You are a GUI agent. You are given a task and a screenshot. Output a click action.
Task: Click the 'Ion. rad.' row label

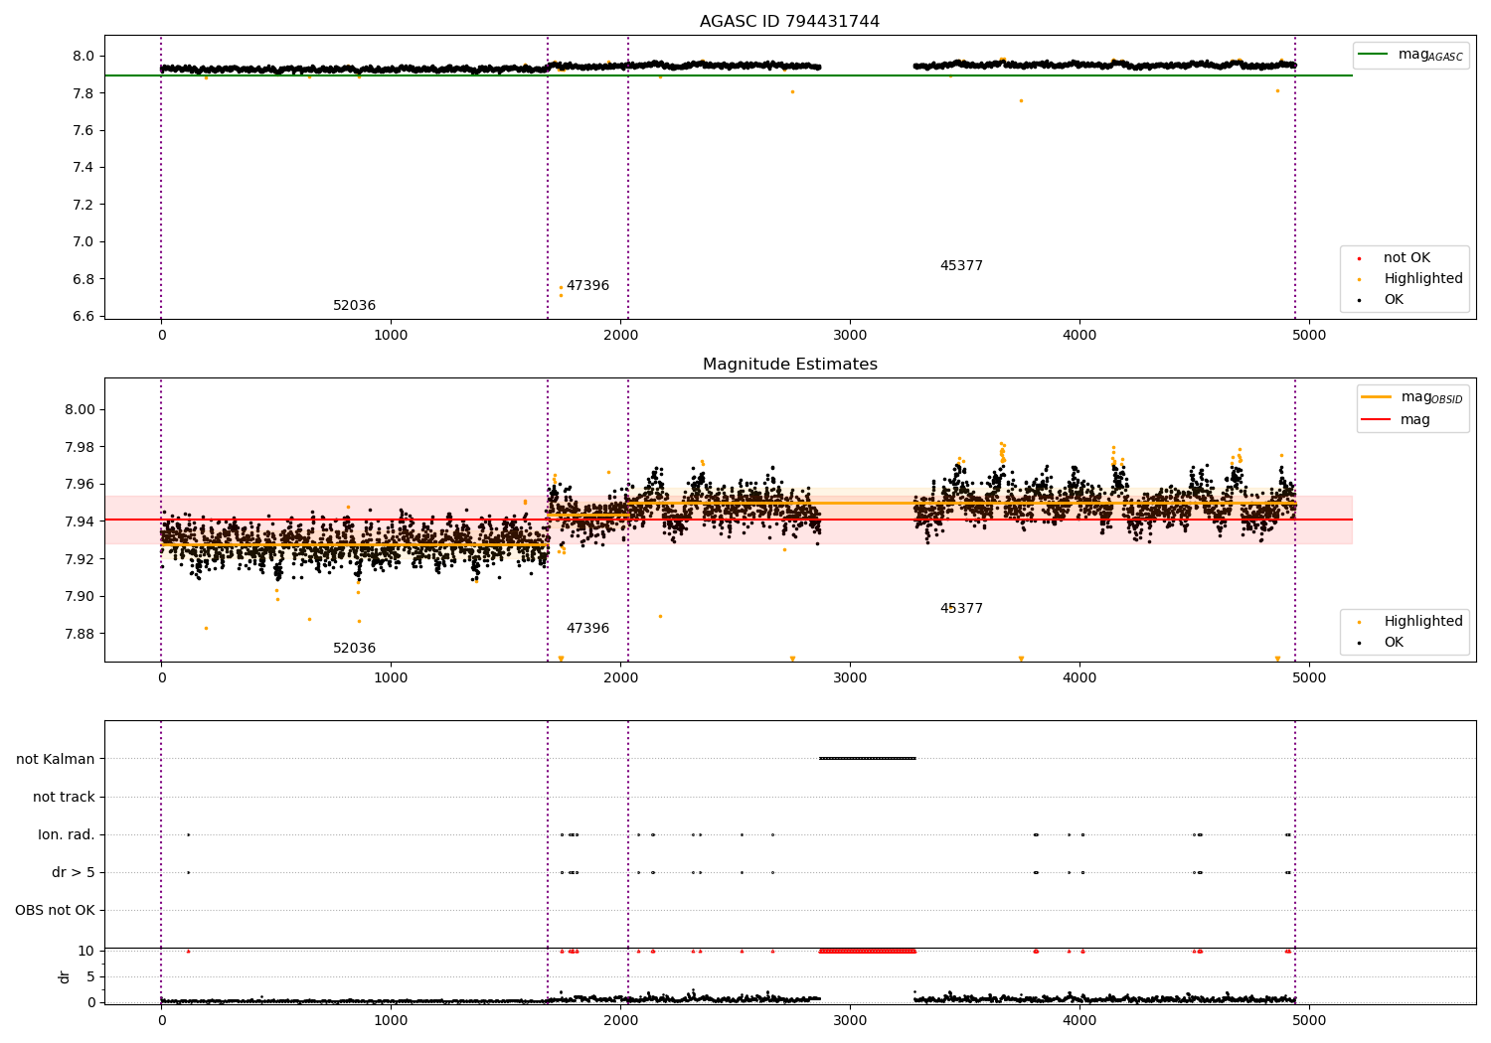[67, 834]
